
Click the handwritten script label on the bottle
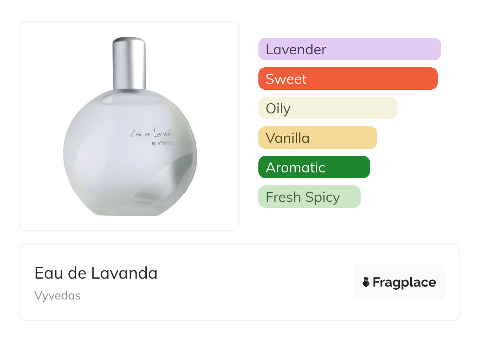click(x=152, y=134)
